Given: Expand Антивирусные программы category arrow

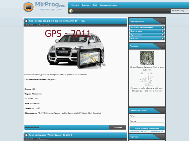Looking at the screenshot, I should tap(162, 27).
